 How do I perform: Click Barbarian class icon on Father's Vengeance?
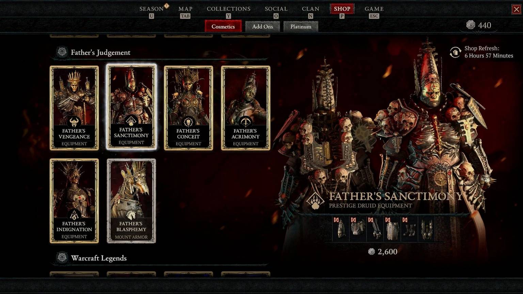74,121
